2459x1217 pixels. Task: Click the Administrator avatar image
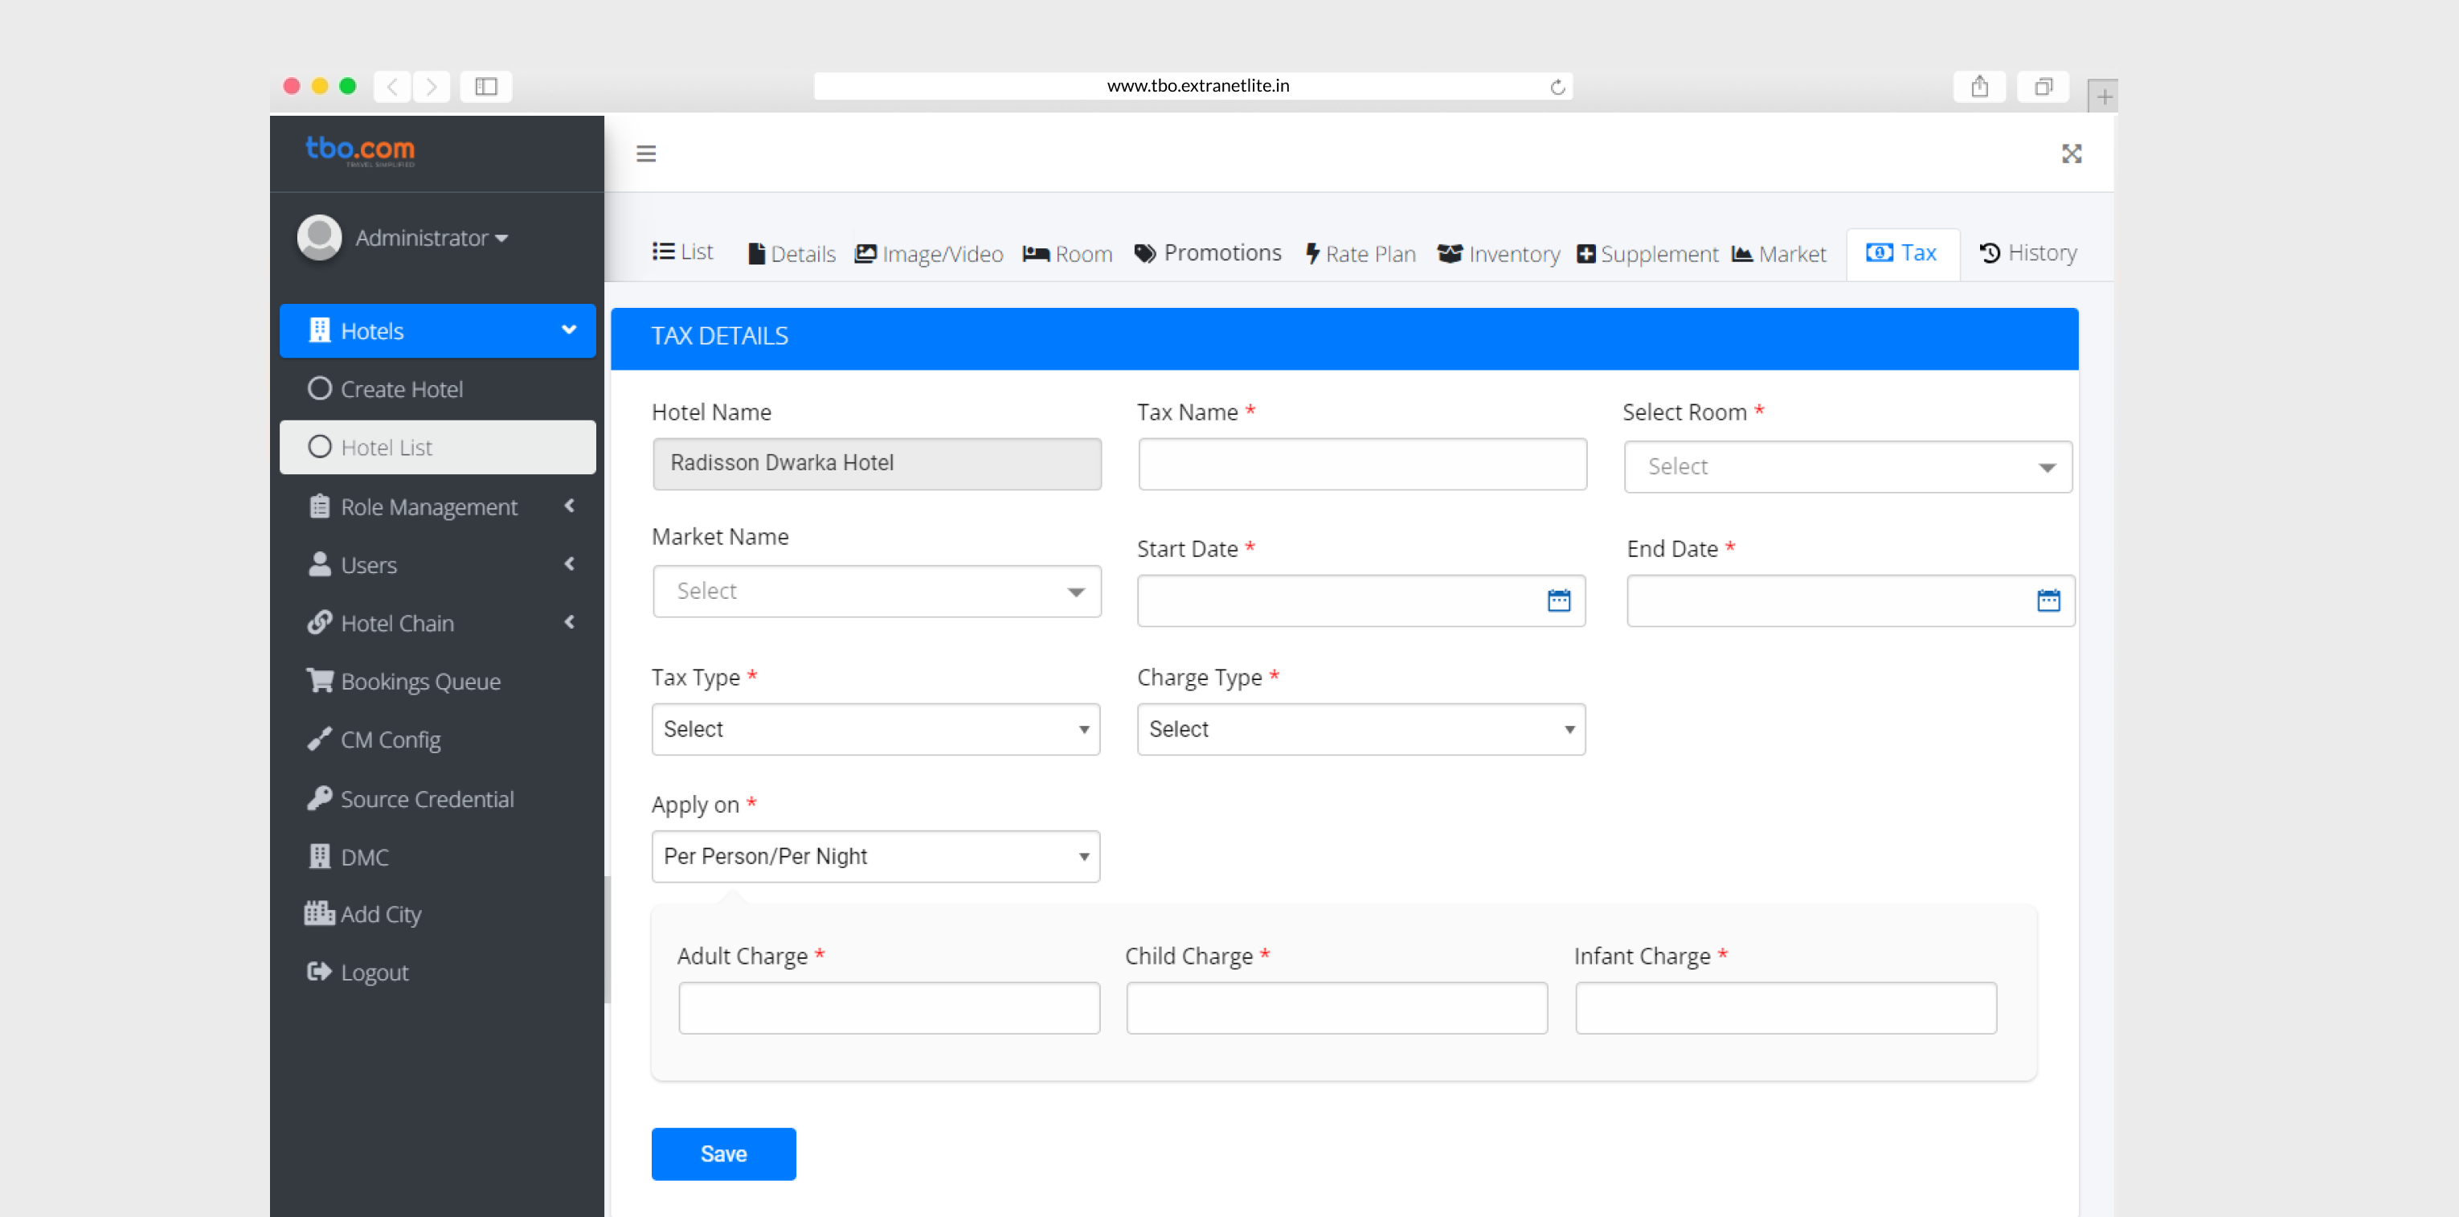click(x=319, y=236)
